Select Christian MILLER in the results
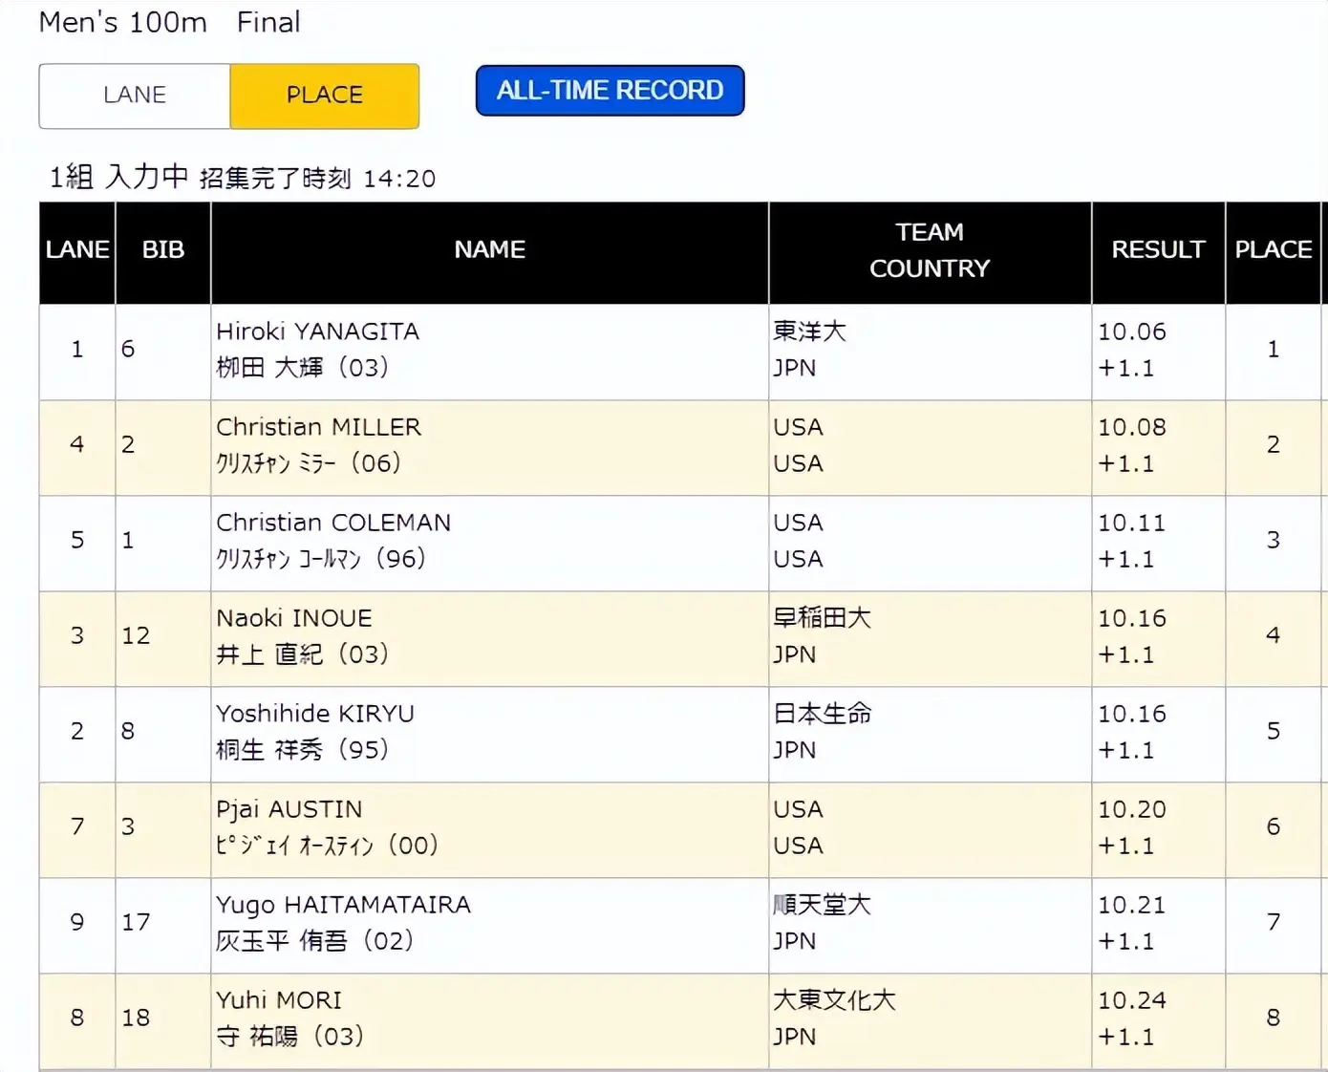Viewport: 1328px width, 1072px height. [x=318, y=427]
